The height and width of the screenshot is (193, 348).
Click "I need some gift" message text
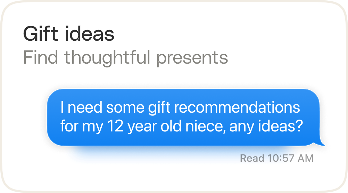coord(115,107)
